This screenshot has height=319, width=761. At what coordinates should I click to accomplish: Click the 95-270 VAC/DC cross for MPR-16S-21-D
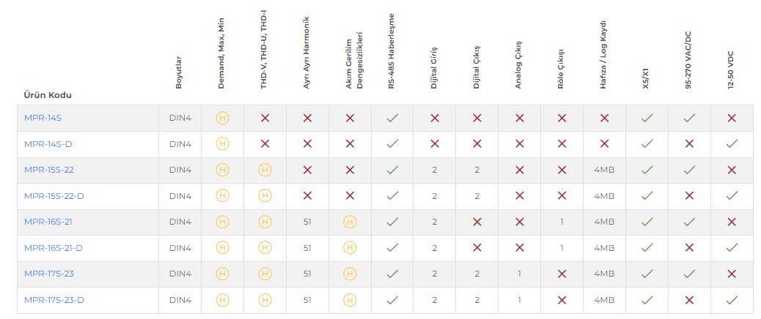(x=689, y=248)
